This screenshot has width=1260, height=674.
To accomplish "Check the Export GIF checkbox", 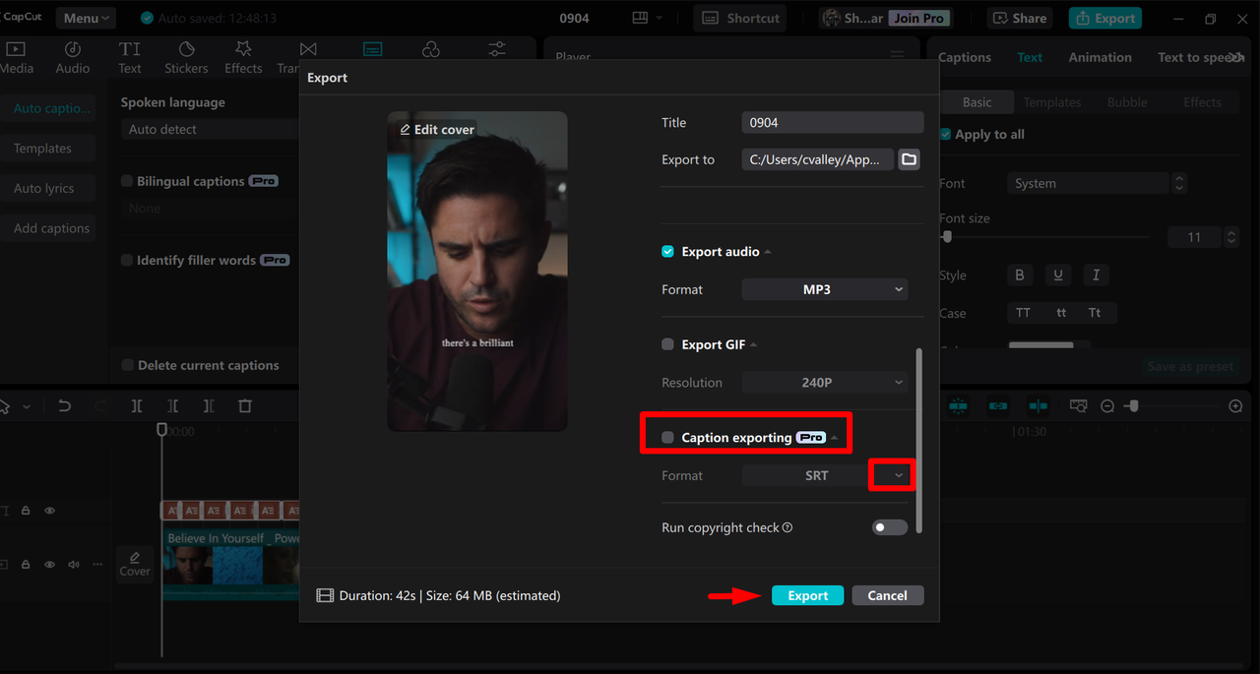I will (x=667, y=344).
